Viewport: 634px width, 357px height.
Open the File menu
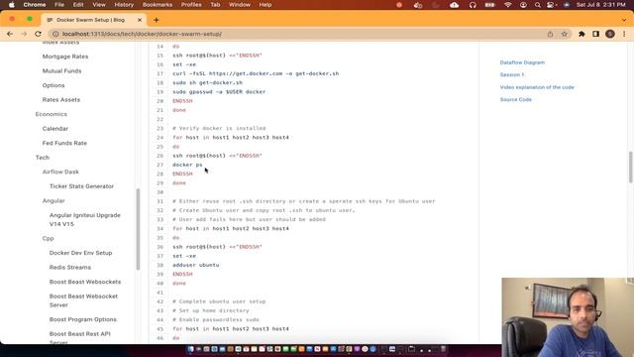click(x=59, y=5)
